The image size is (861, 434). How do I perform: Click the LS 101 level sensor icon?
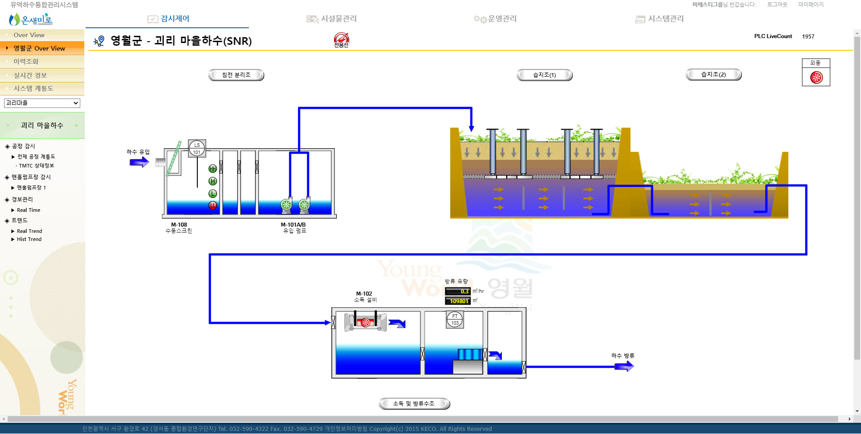point(197,149)
